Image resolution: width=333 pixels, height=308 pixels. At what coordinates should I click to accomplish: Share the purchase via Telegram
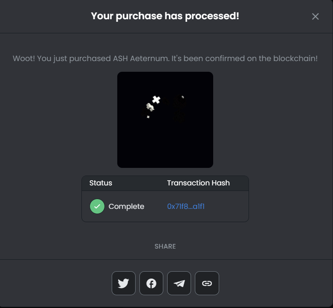(x=179, y=283)
